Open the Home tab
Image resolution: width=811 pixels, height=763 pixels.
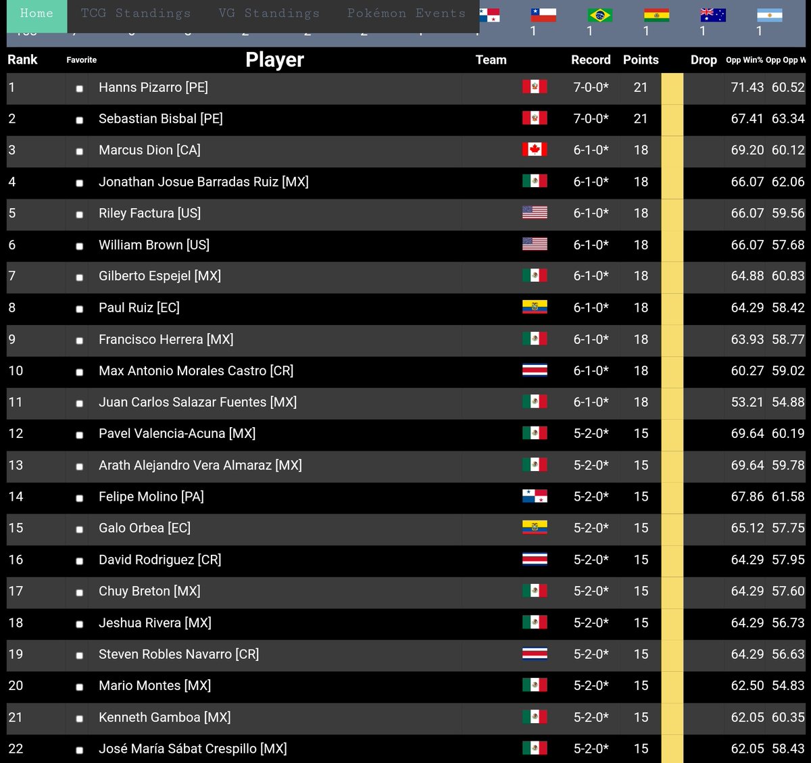pyautogui.click(x=36, y=14)
